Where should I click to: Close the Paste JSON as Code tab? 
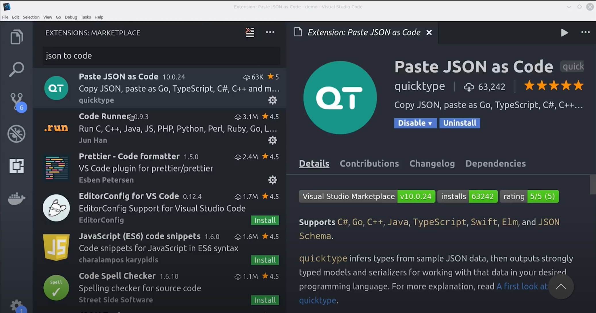pyautogui.click(x=429, y=32)
